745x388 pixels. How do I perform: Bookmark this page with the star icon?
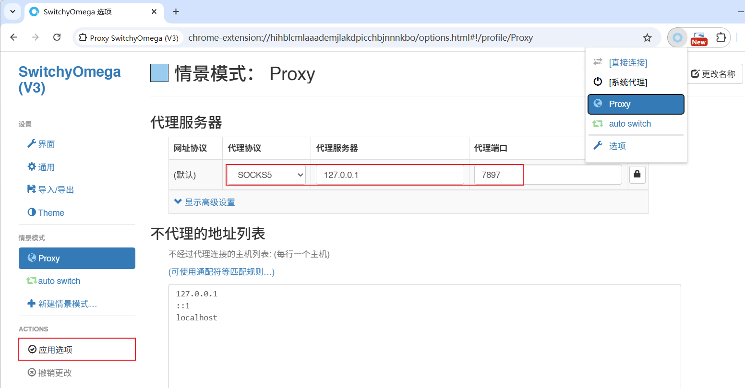(647, 37)
